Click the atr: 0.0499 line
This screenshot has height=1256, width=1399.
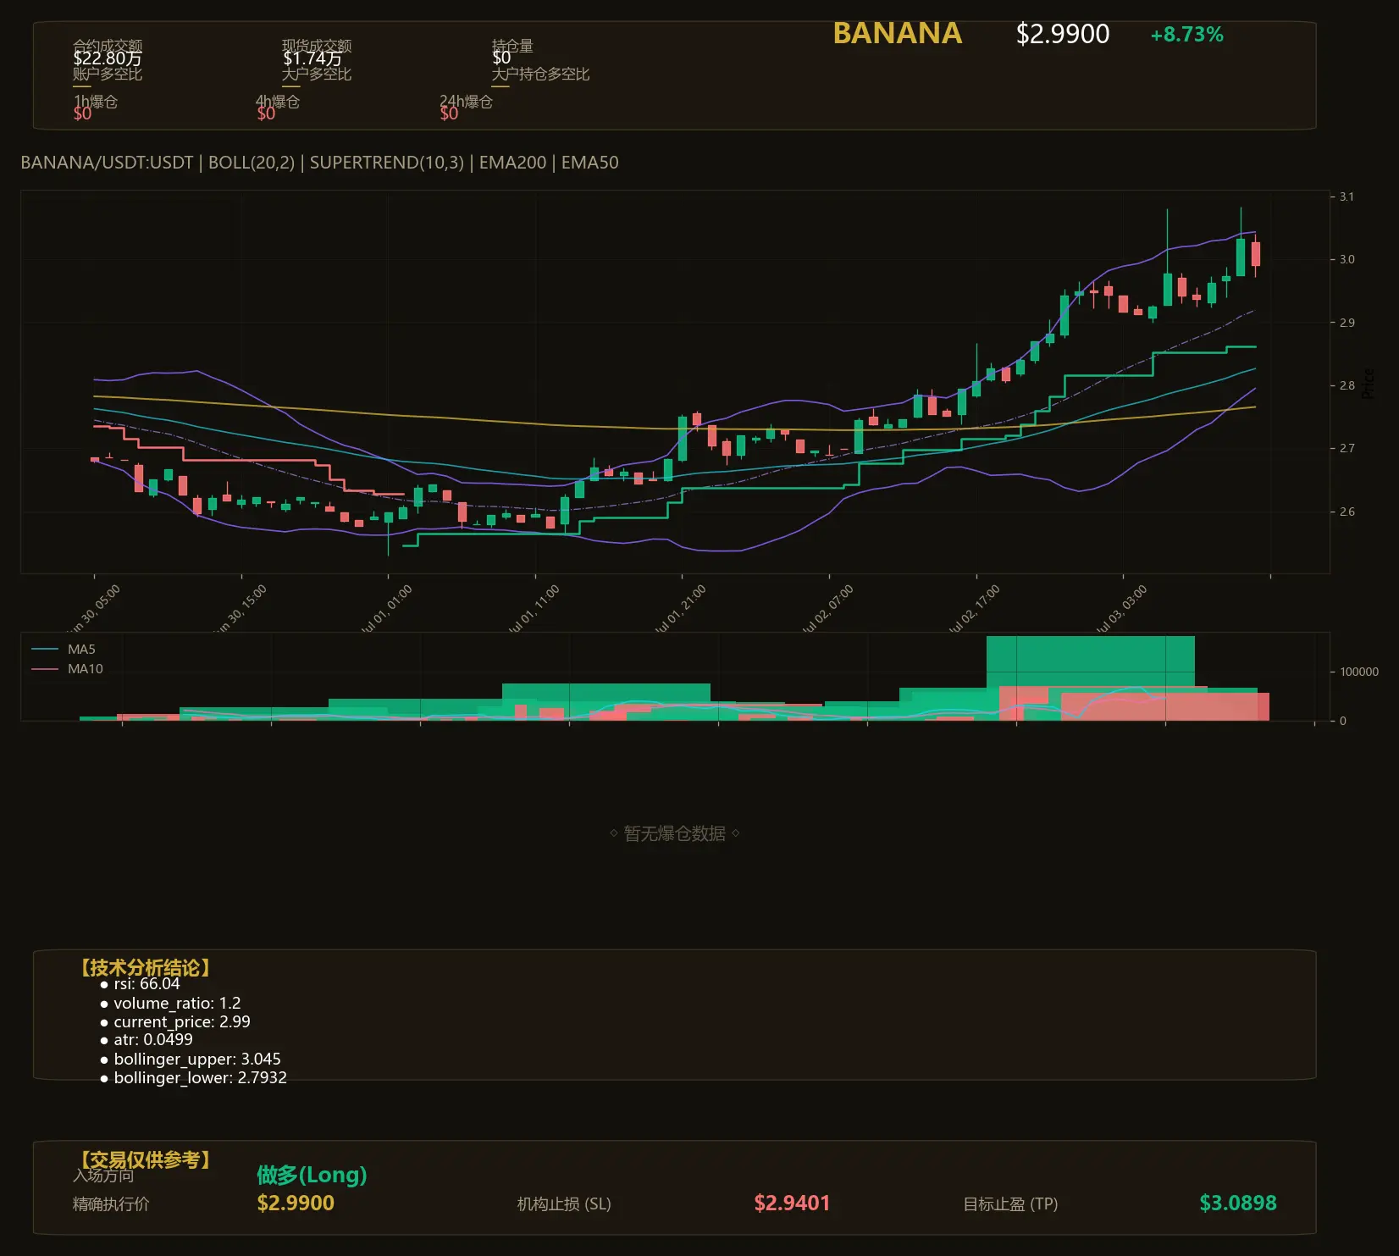(153, 1040)
